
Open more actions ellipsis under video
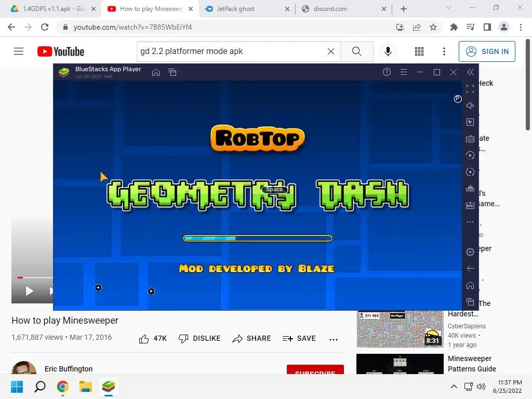click(x=334, y=339)
